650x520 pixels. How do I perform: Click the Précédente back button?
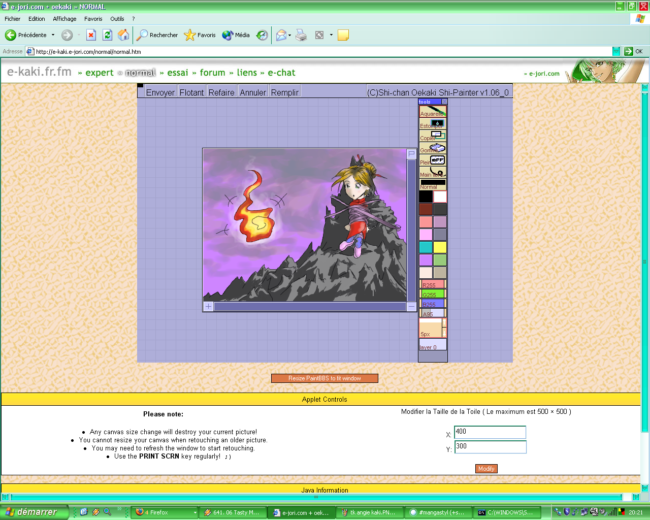pyautogui.click(x=26, y=35)
